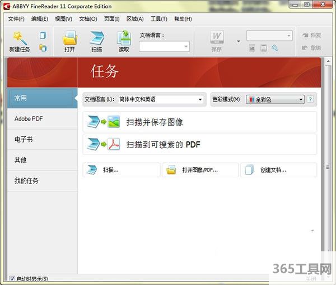Open the 简体中文和英语 language dropdown
The width and height of the screenshot is (336, 285).
[x=161, y=99]
